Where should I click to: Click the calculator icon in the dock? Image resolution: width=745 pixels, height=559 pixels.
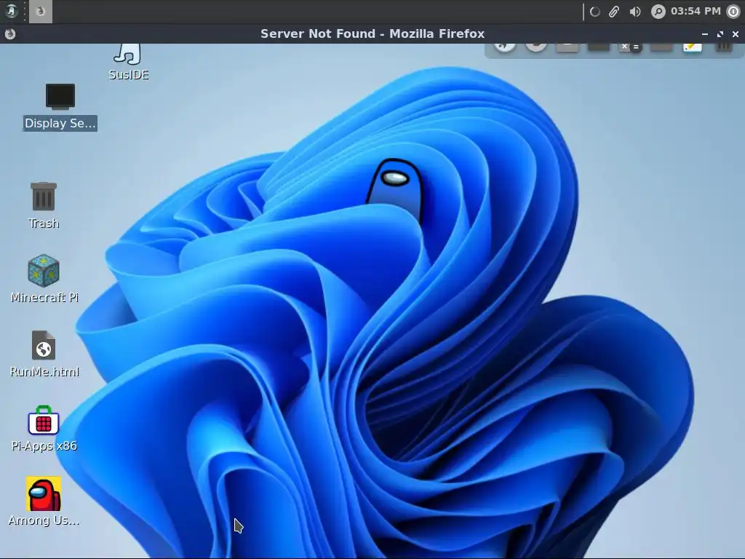(x=629, y=47)
